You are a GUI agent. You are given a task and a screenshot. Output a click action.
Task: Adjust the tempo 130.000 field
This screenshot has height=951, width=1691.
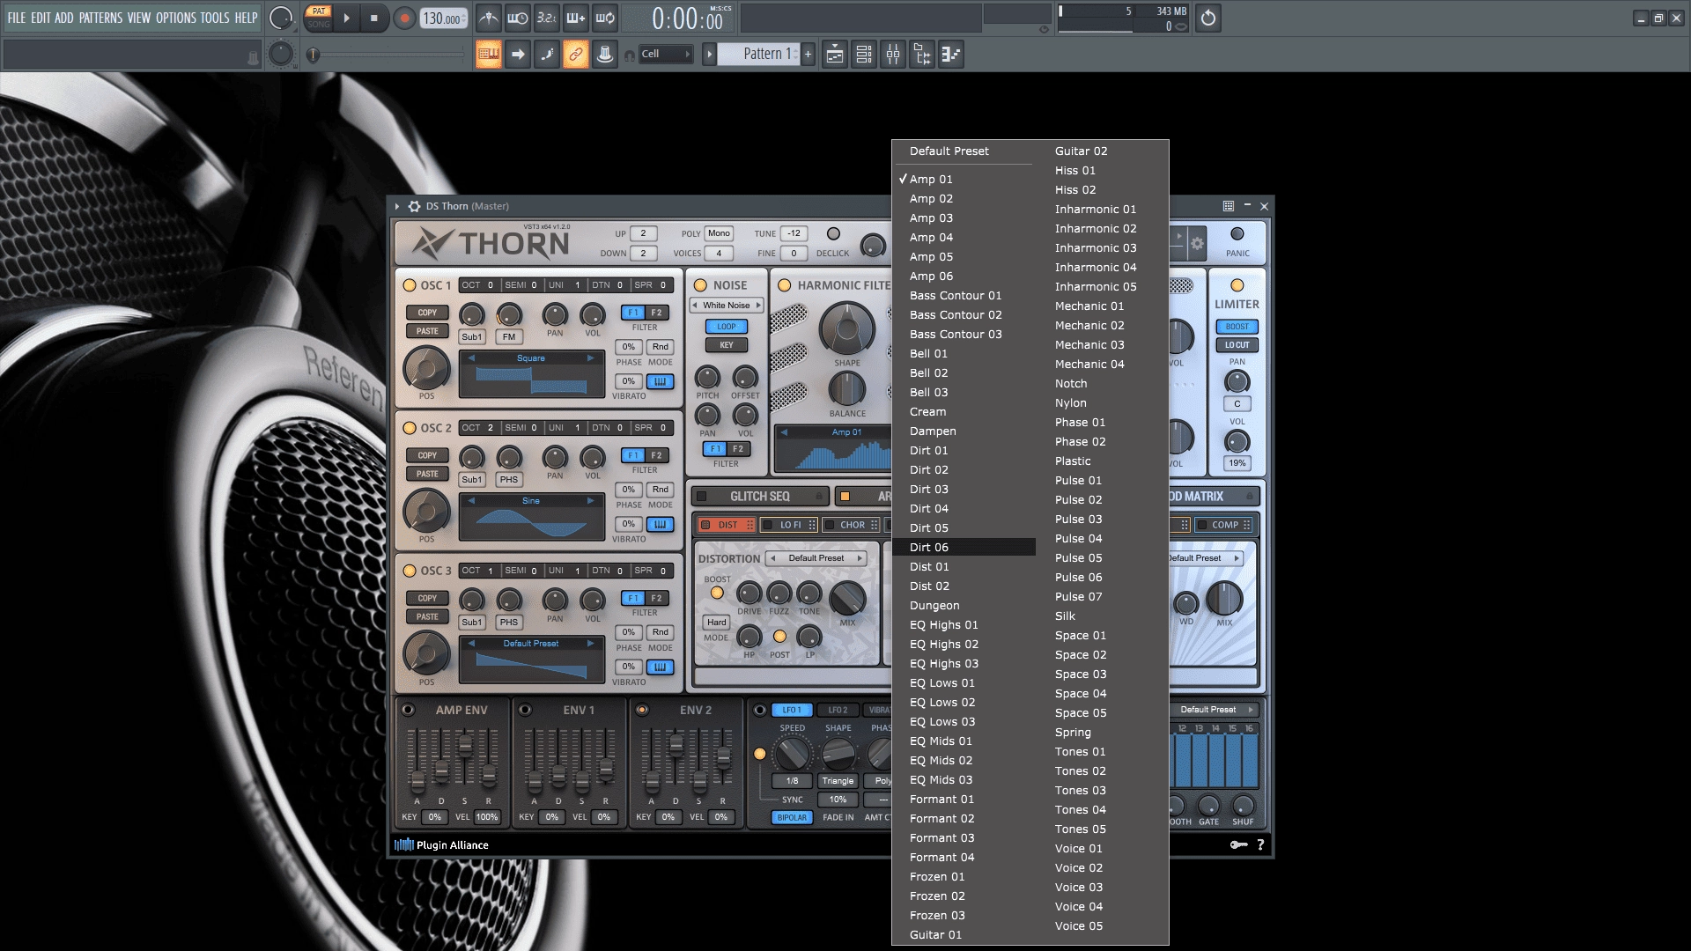[444, 18]
